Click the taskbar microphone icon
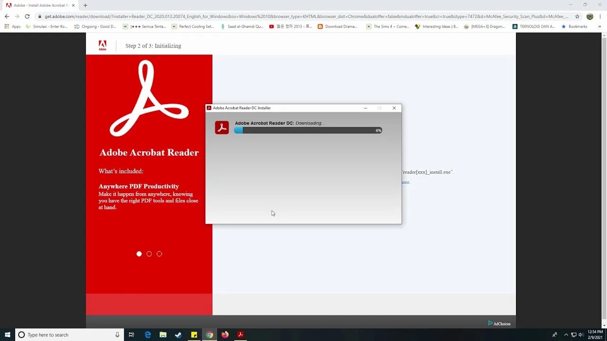 [x=117, y=334]
